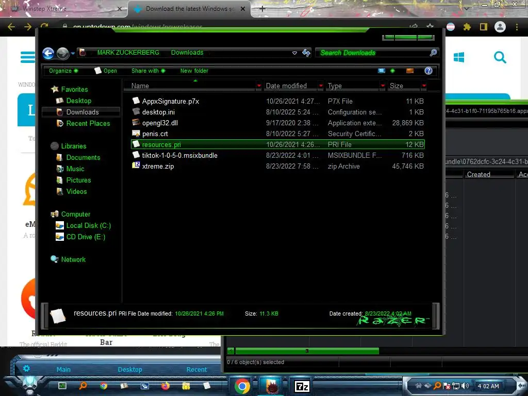Open the recent pages arrow beside Forward button

(x=73, y=53)
